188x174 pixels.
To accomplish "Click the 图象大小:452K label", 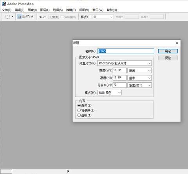I will tap(89, 57).
